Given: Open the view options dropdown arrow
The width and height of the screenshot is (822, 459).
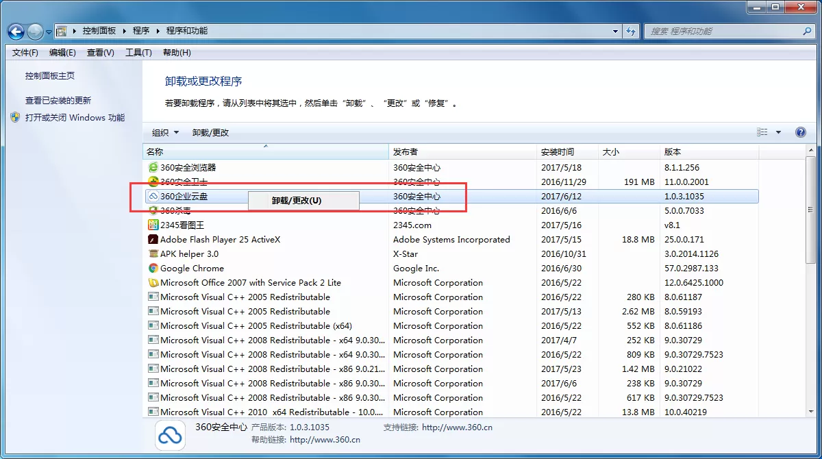Looking at the screenshot, I should pyautogui.click(x=778, y=132).
